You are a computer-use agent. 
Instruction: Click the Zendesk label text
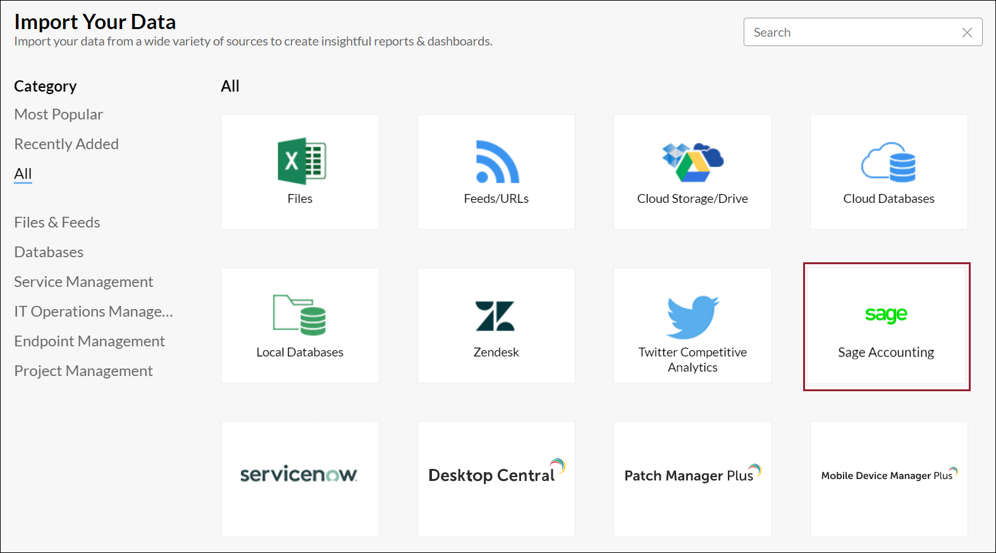(x=496, y=352)
